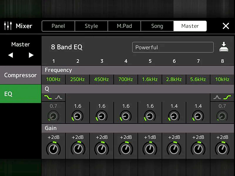The image size is (235, 176).
Task: Click the Gain row header
Action: (138, 128)
